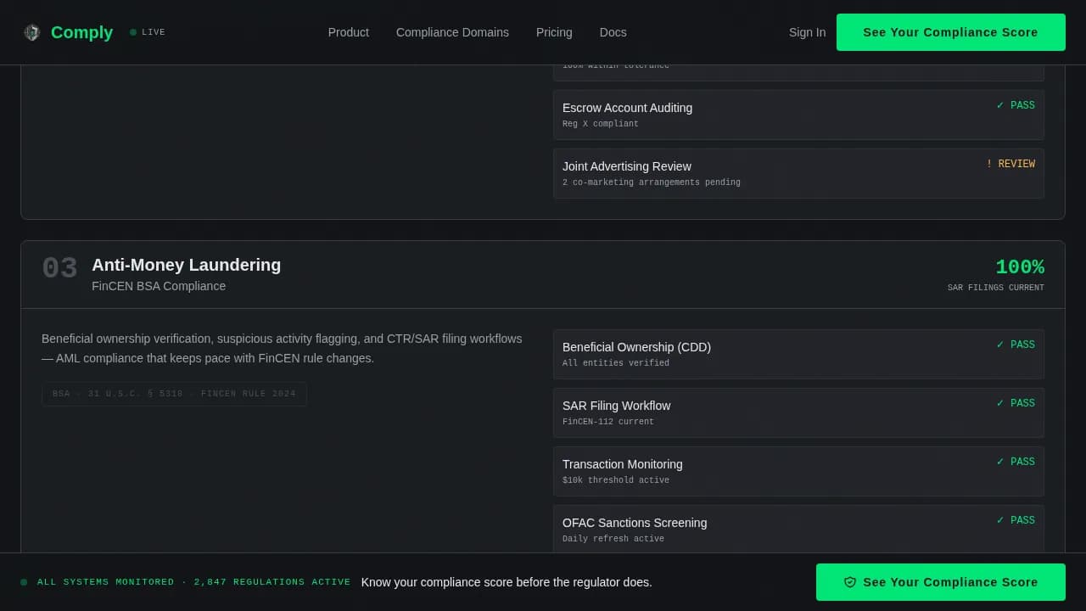Click the PASS badge for Transaction Monitoring
The image size is (1086, 611).
click(x=1016, y=462)
